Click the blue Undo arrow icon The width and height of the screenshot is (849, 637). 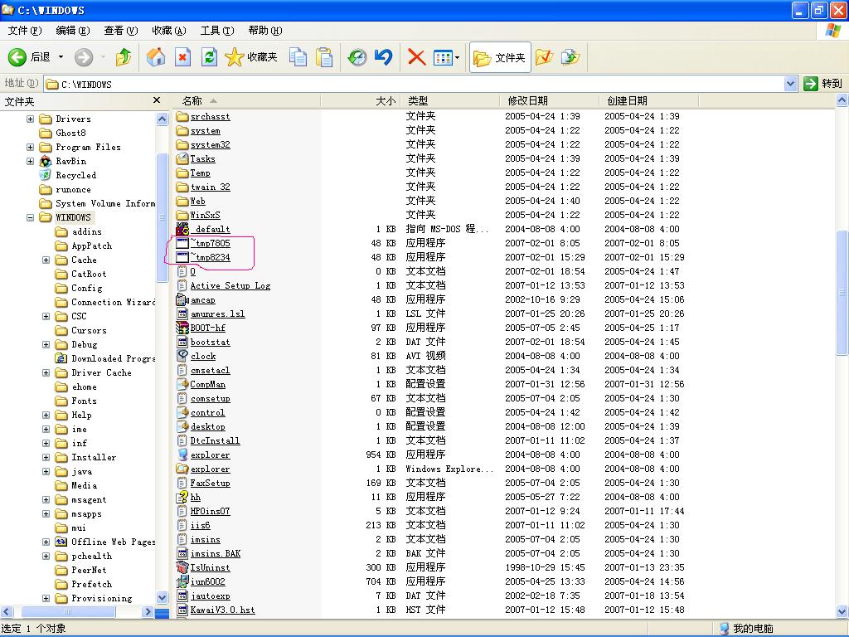point(383,57)
